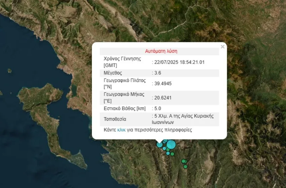Click the origin time value 22/07/2025 18:54:21.01
This screenshot has width=286, height=188.
click(x=179, y=62)
